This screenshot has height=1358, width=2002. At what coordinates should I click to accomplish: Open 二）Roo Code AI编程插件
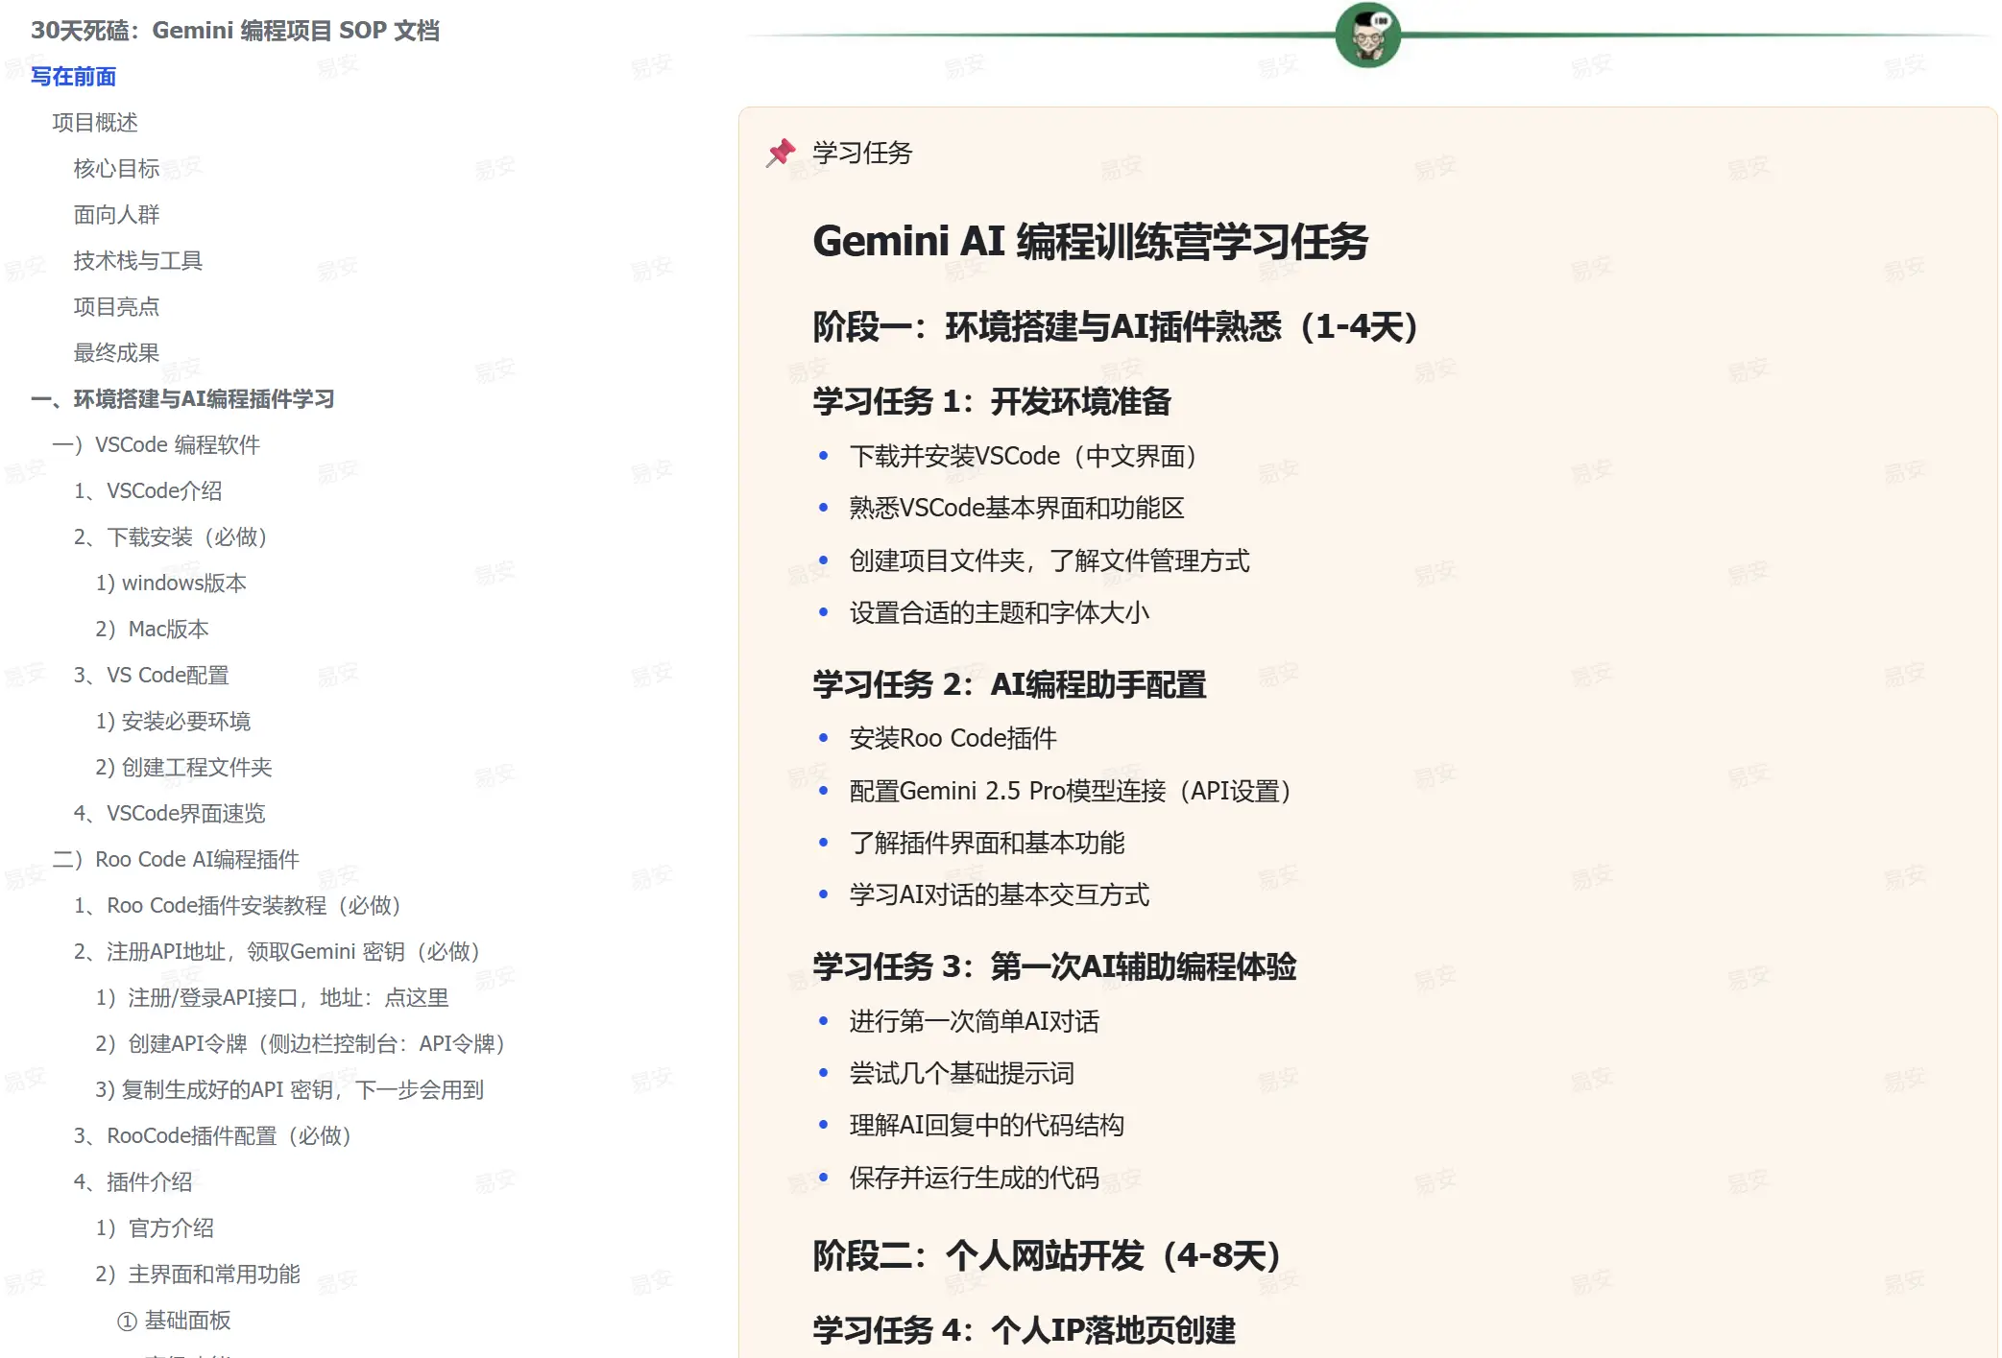pyautogui.click(x=176, y=860)
